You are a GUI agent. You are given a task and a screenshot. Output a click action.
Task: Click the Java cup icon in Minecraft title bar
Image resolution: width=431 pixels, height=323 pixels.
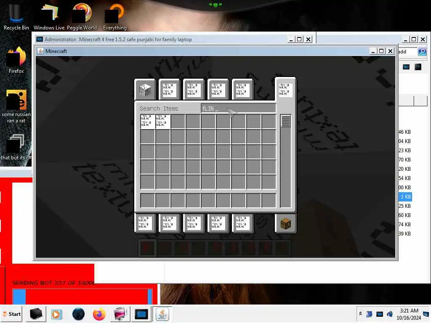pos(40,51)
